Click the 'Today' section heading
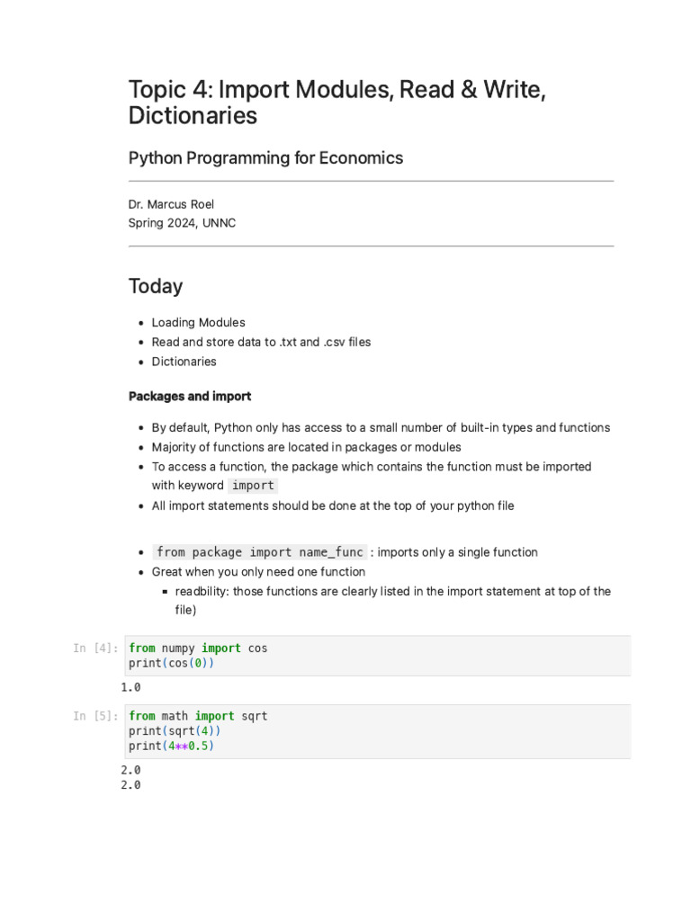Image resolution: width=691 pixels, height=921 pixels. click(156, 286)
